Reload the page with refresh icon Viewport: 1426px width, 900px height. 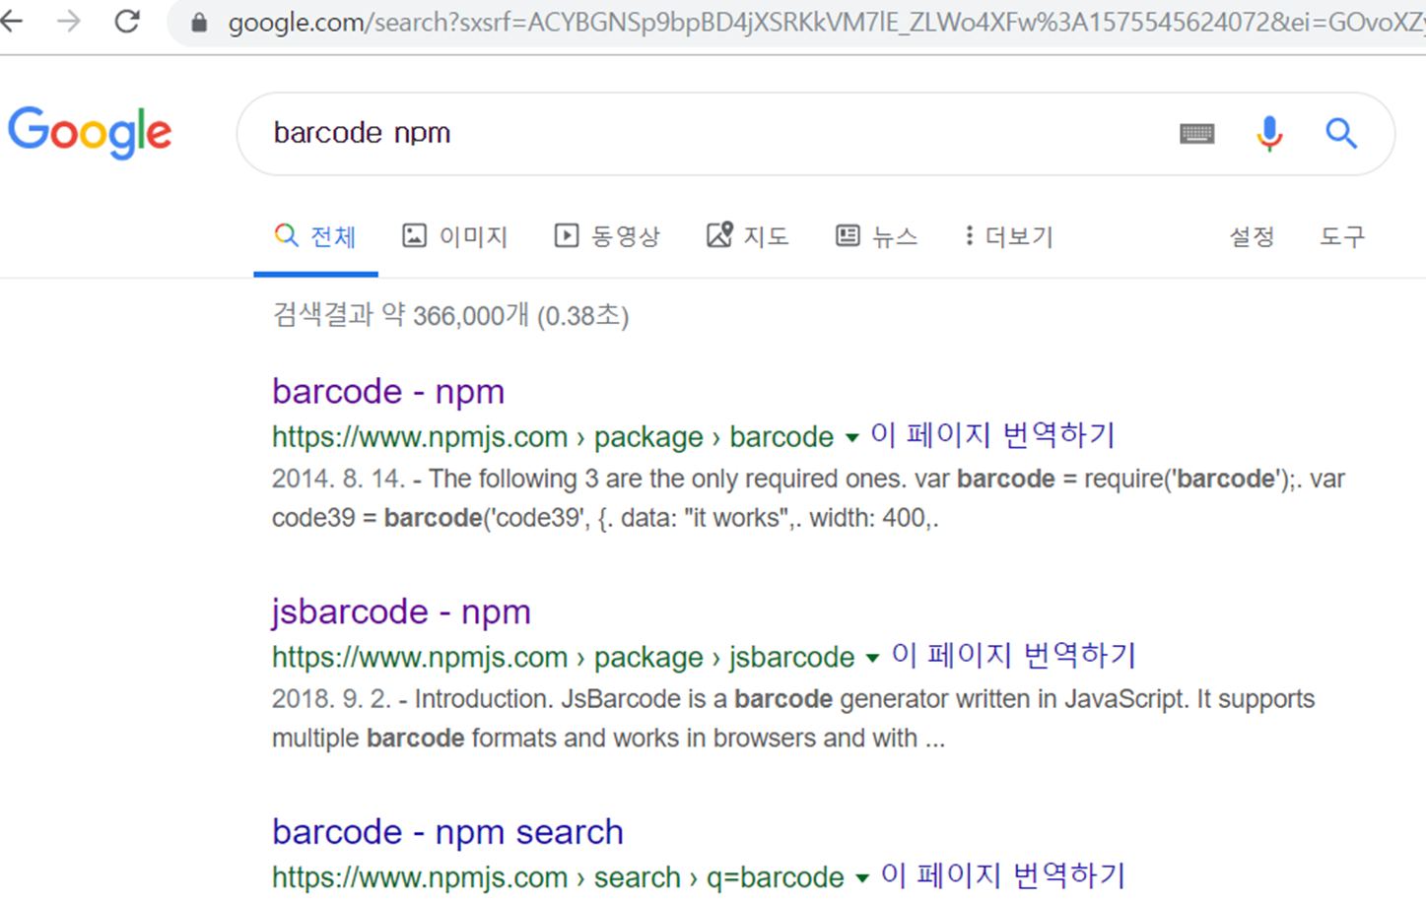coord(127,21)
